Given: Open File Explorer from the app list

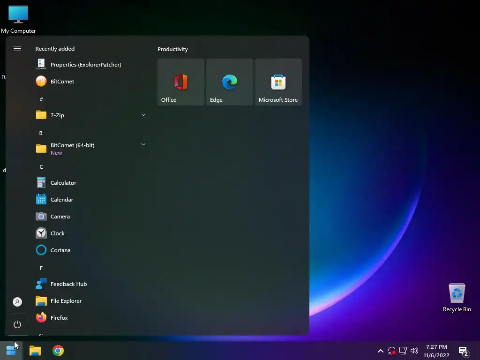Looking at the screenshot, I should click(90, 301).
